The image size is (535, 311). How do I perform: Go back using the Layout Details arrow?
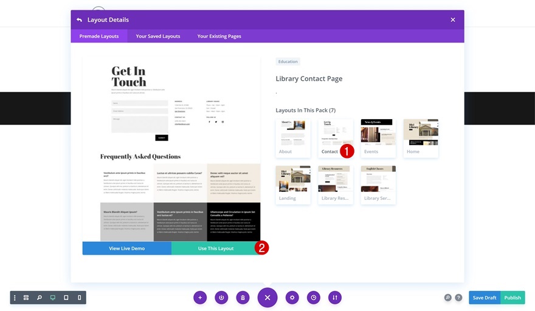[x=79, y=20]
